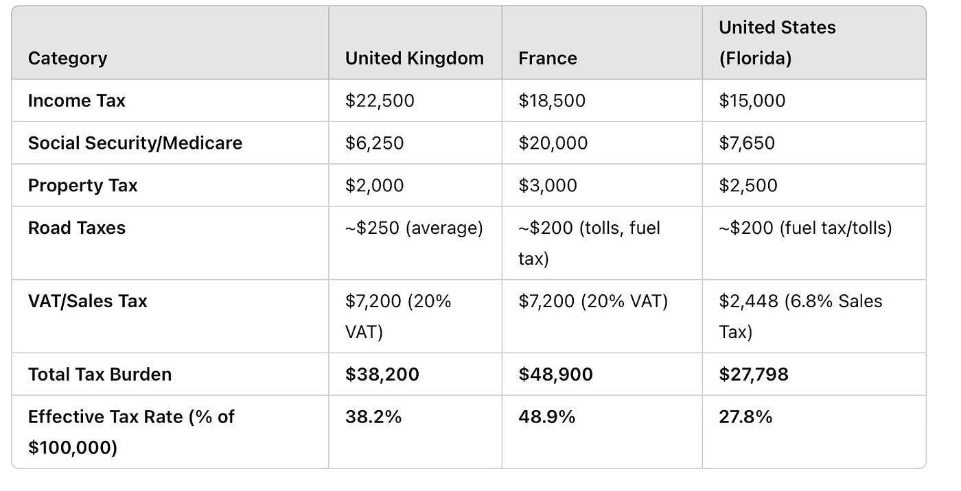Image resolution: width=961 pixels, height=491 pixels.
Task: Select the $22,500 UK income tax cell
Action: tap(380, 101)
